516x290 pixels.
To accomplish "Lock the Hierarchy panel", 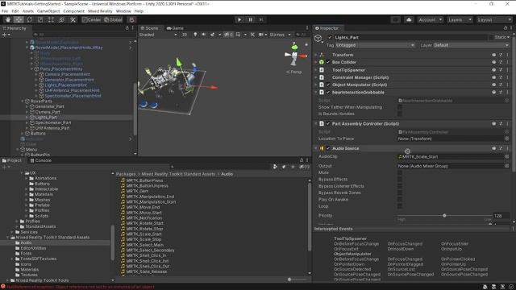I will click(127, 28).
